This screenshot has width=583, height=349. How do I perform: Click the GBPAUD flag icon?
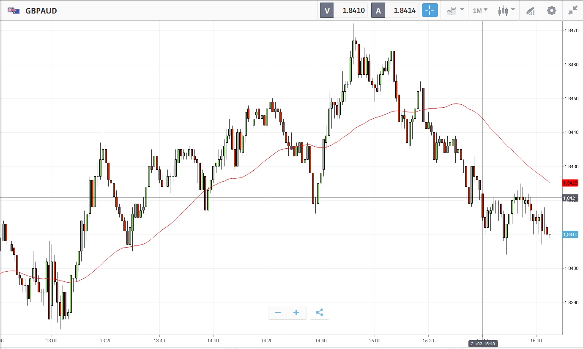(x=13, y=11)
